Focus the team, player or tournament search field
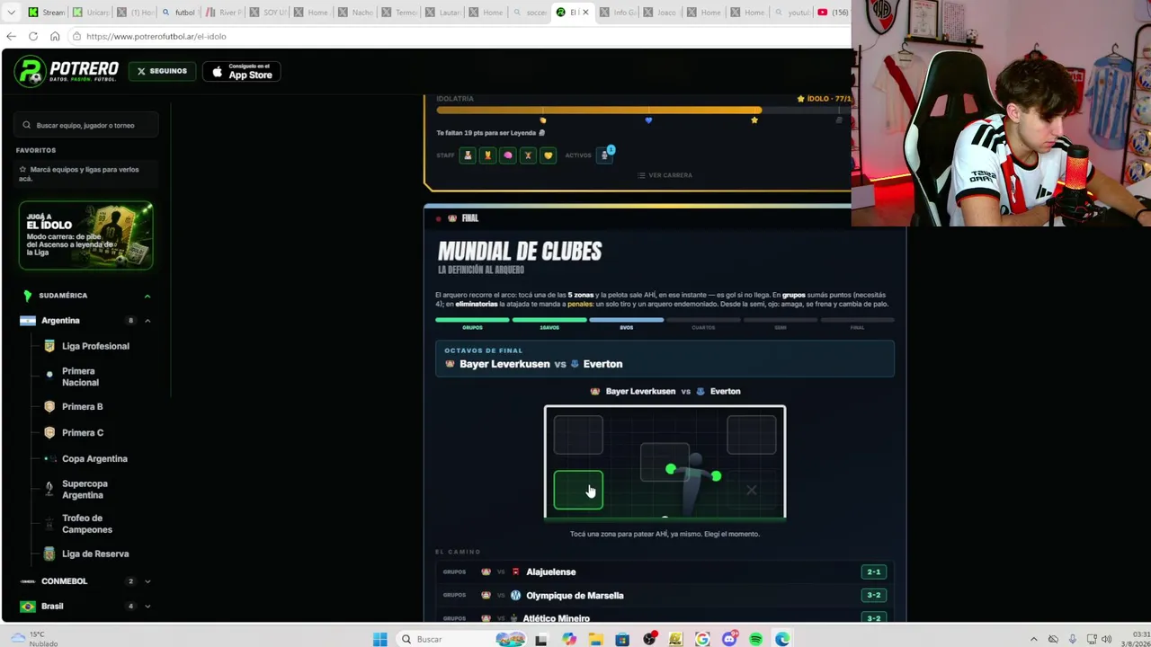The image size is (1151, 647). pyautogui.click(x=86, y=125)
